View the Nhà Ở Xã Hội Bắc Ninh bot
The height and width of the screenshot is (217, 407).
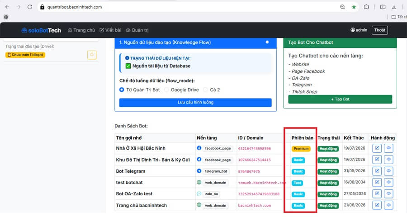tap(388, 148)
